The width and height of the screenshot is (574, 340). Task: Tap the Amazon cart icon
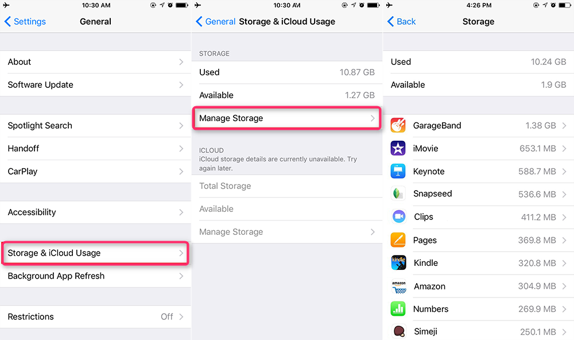[x=398, y=286]
